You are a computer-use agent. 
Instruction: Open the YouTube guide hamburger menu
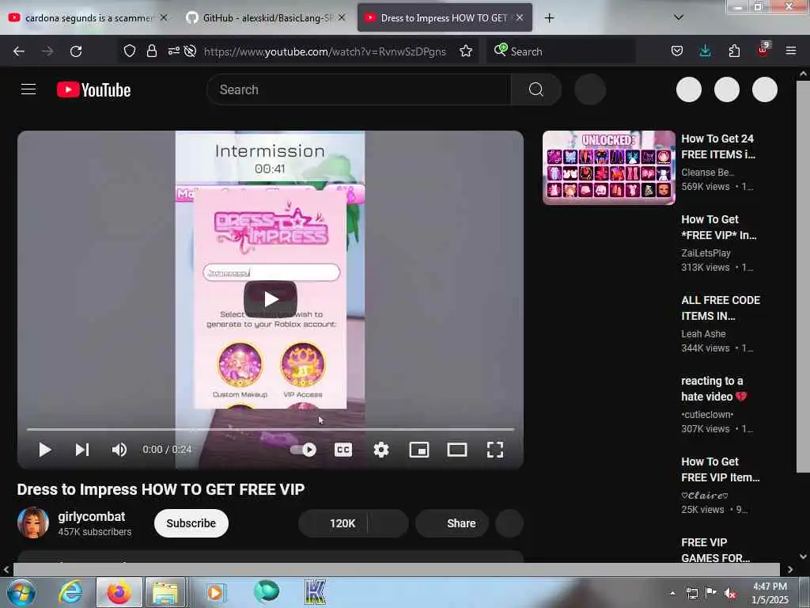point(28,89)
